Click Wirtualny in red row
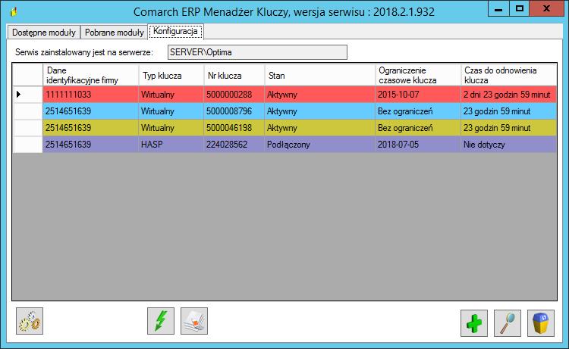Screen dimensions: 569x349 [171, 95]
